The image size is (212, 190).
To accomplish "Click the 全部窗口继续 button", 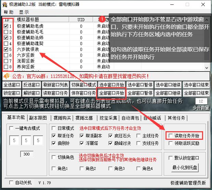I will [168, 93].
